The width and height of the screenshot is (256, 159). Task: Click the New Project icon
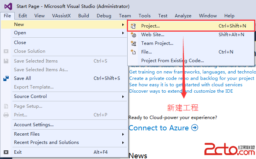[133, 26]
